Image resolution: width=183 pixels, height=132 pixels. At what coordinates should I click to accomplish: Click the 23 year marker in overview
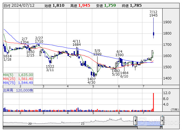82,124
